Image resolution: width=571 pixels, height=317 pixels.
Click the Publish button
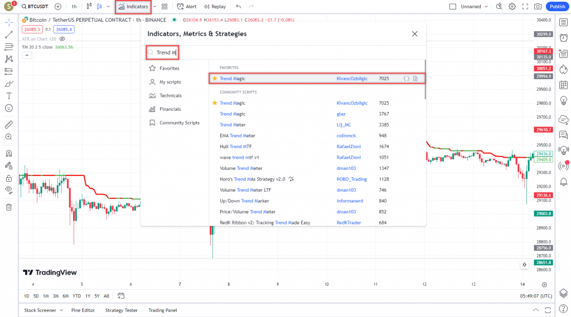[557, 7]
